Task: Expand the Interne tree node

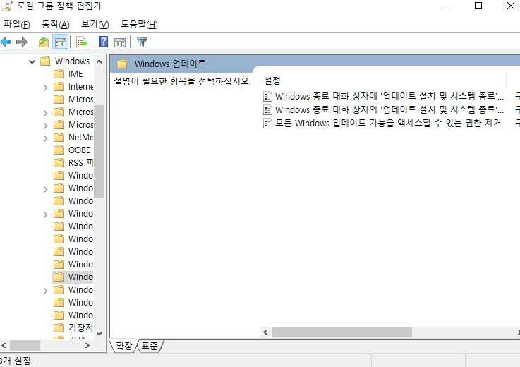Action: (45, 88)
